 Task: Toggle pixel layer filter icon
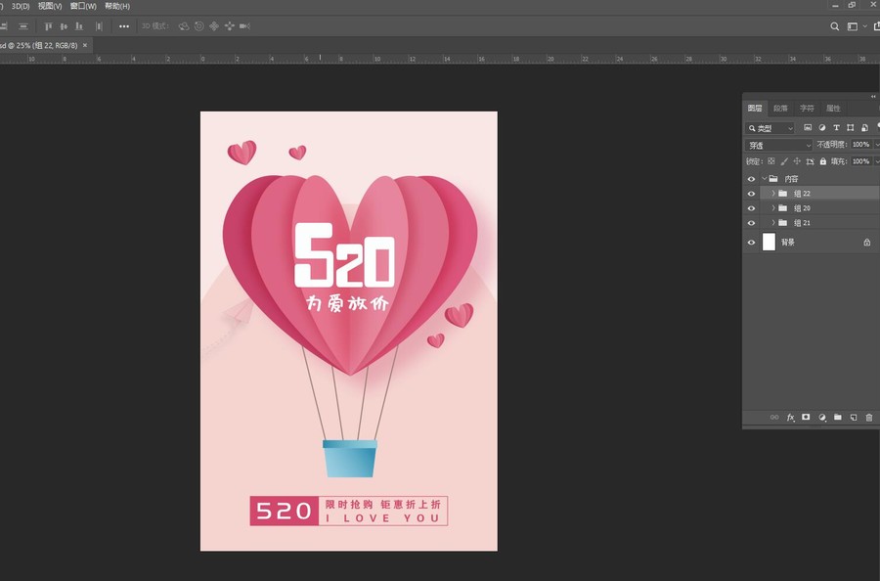point(808,128)
